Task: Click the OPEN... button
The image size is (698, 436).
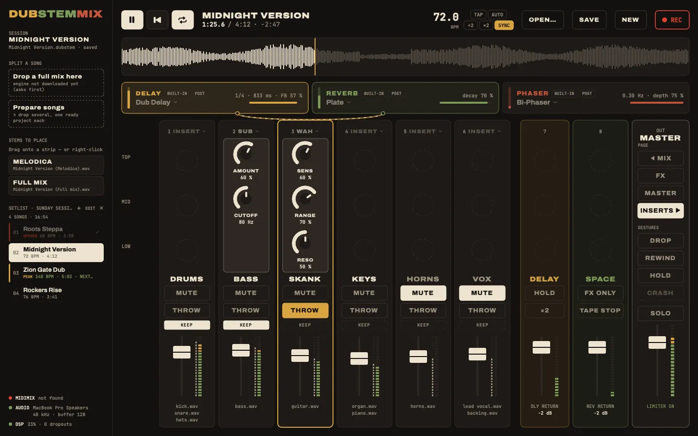Action: click(542, 20)
